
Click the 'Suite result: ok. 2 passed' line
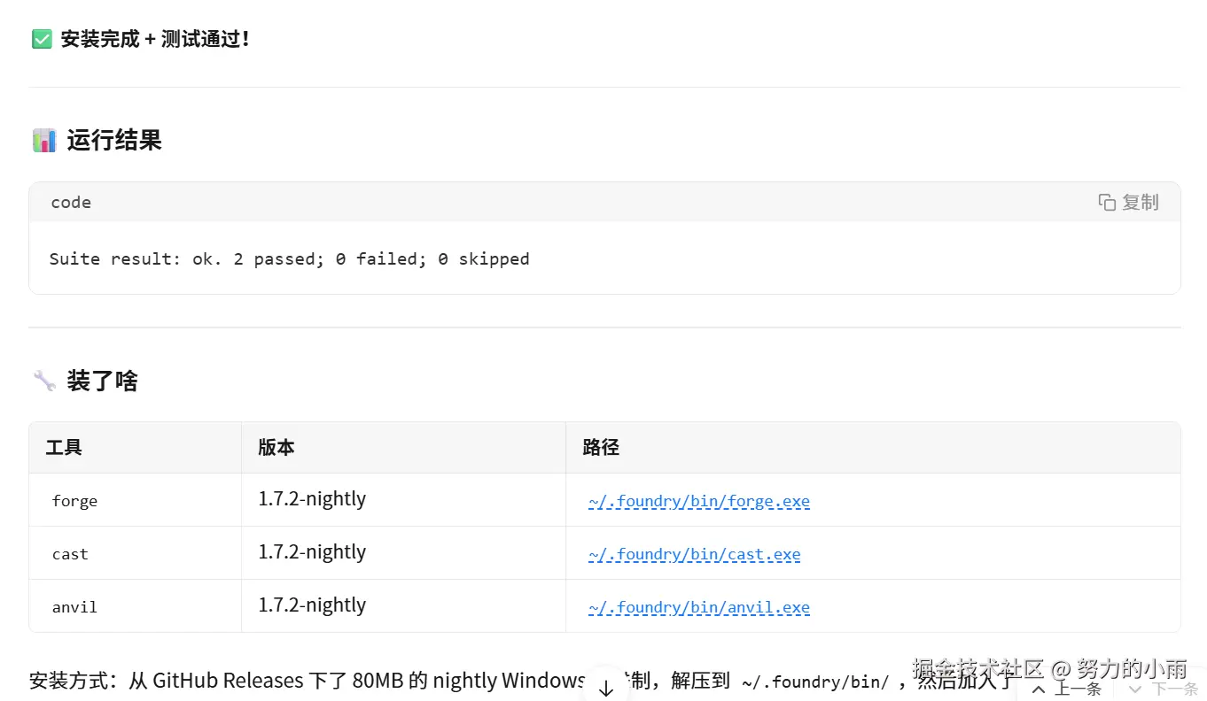point(289,258)
